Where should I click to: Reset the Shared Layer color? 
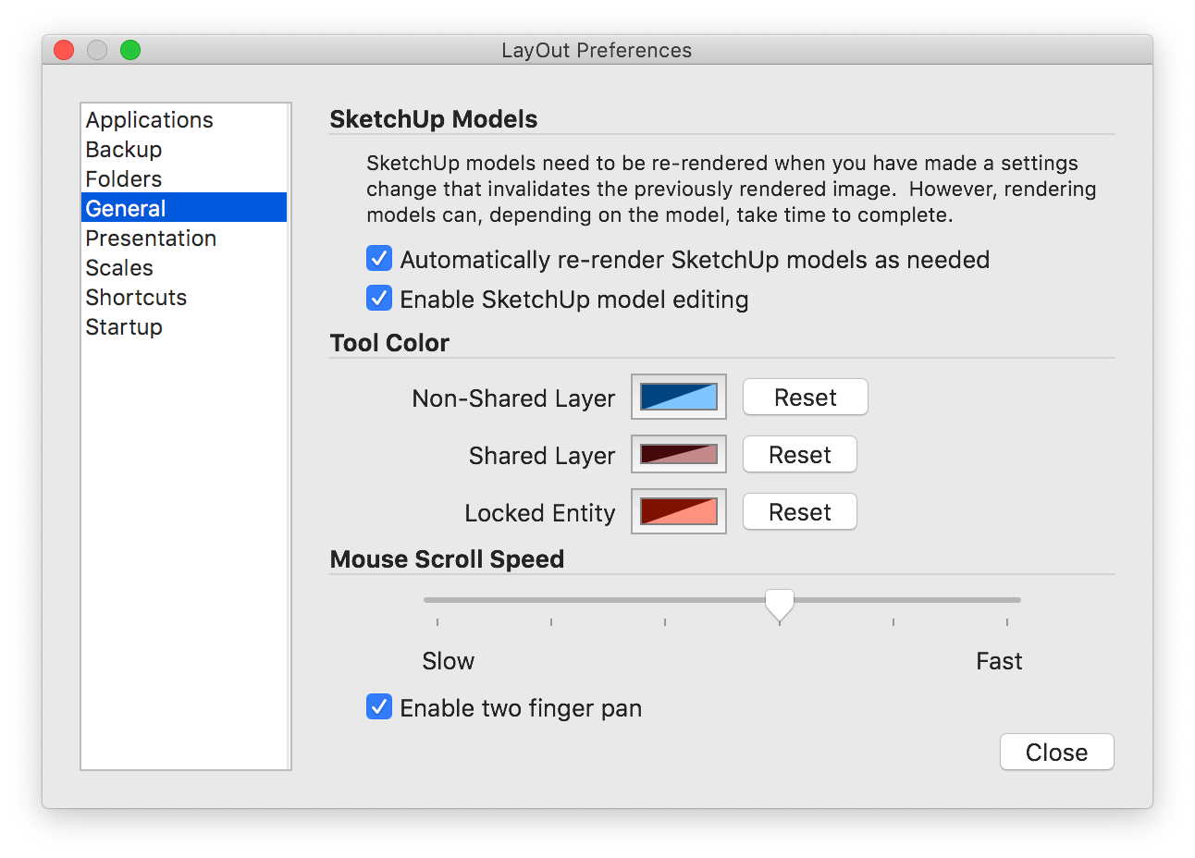pos(799,455)
